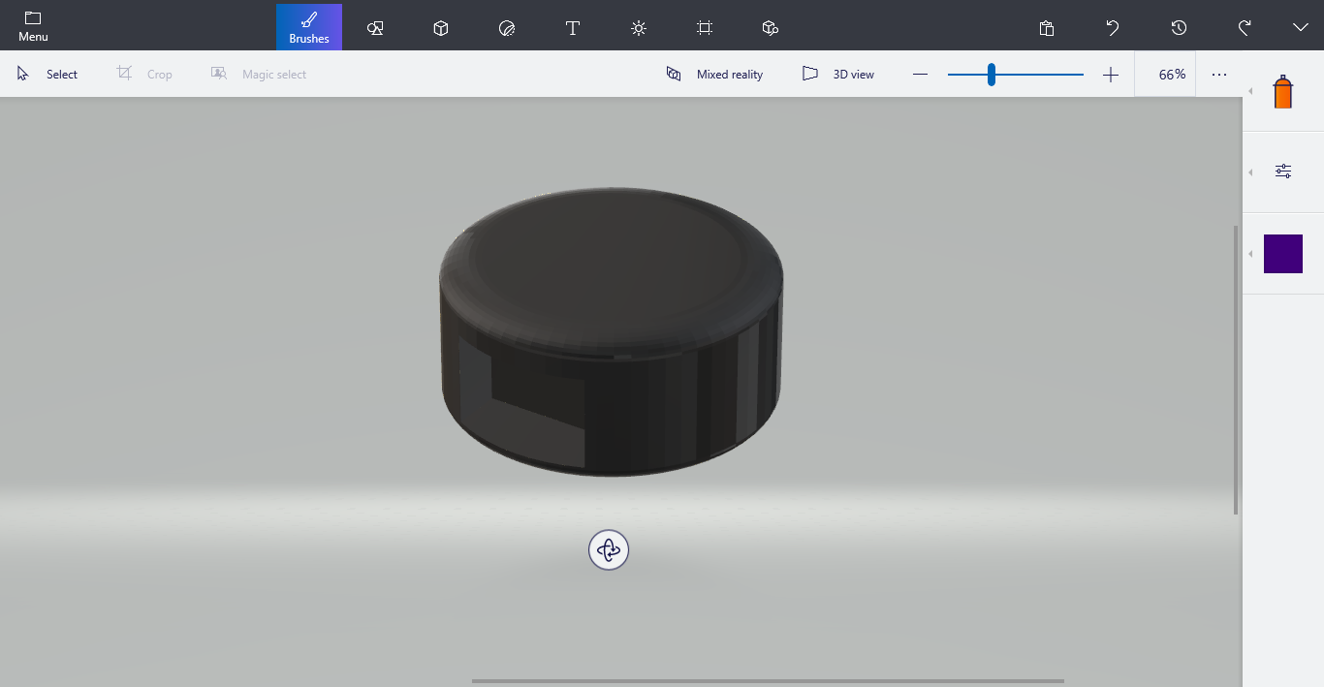Select the Text tool
Image resolution: width=1324 pixels, height=687 pixels.
tap(573, 27)
